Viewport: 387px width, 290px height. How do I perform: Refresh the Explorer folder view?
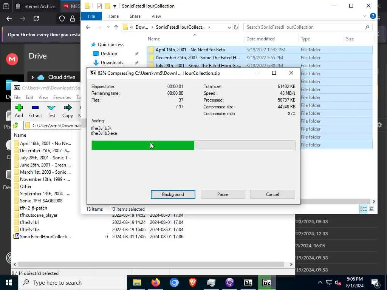point(236,27)
